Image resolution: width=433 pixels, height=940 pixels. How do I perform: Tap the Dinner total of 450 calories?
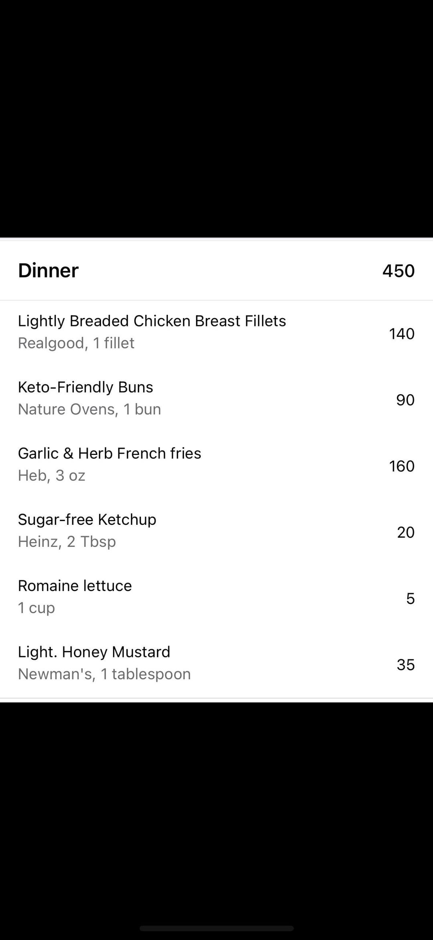pos(398,271)
